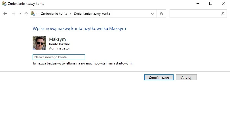Expand the double-chevron breadcrumb overflow

click(38, 14)
